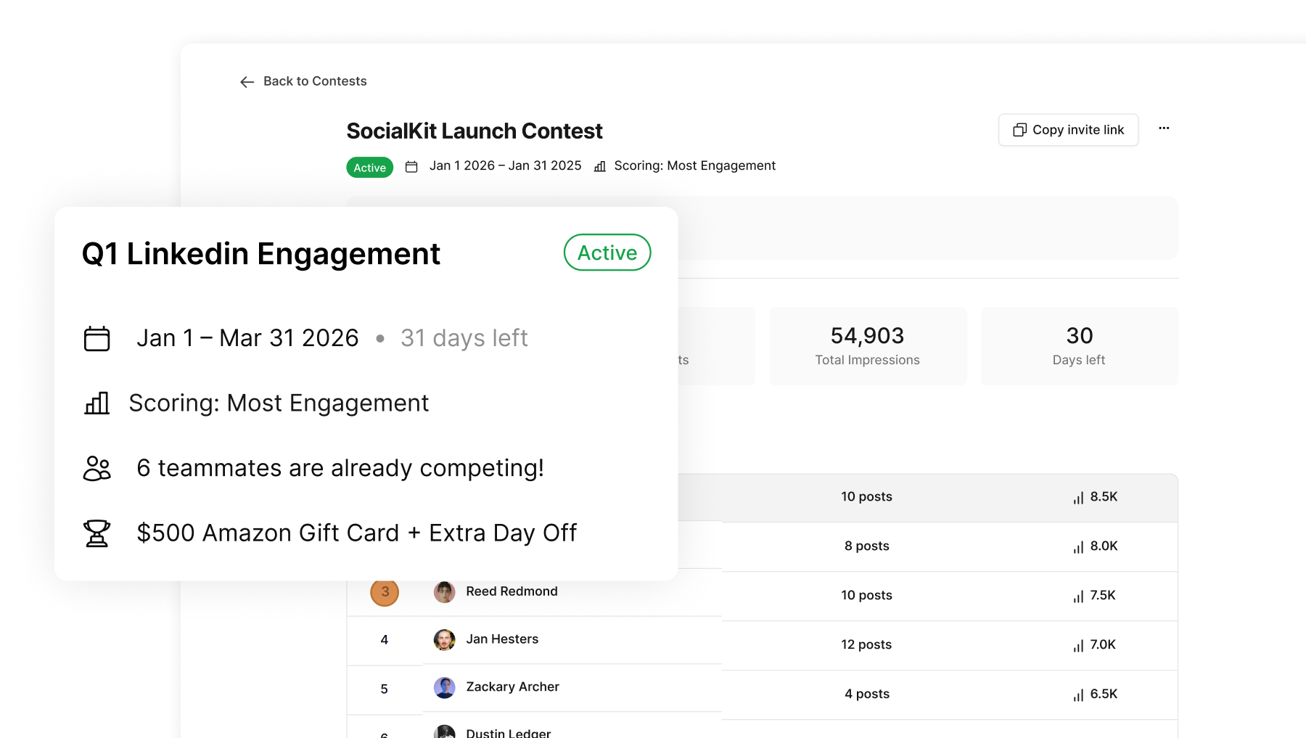The image size is (1306, 738).
Task: Click '31 days left' text on card
Action: [x=464, y=338]
